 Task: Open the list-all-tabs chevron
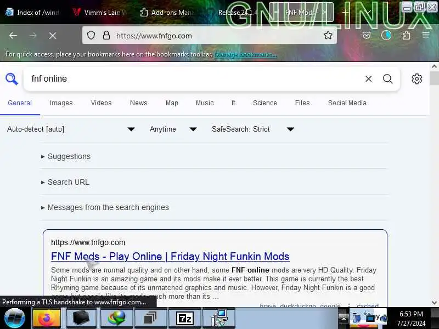click(369, 12)
